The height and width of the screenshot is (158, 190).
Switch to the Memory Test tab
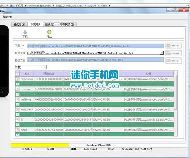point(67,24)
